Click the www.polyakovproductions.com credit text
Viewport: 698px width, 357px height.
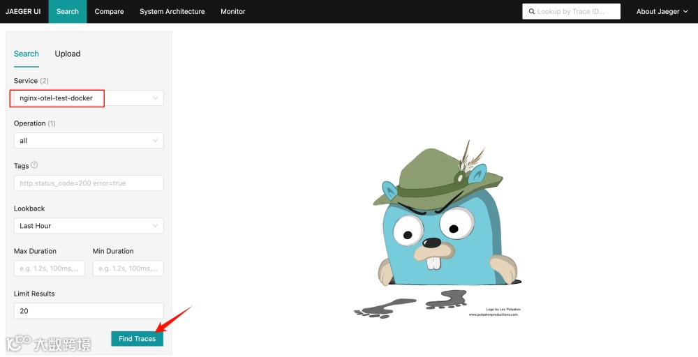[493, 314]
